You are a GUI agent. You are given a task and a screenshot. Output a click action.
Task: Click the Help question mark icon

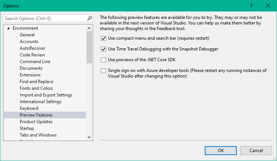[x=251, y=6]
